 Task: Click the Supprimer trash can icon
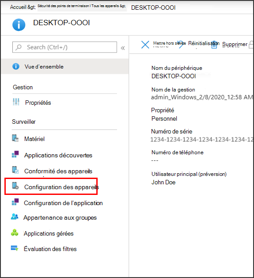[214, 45]
